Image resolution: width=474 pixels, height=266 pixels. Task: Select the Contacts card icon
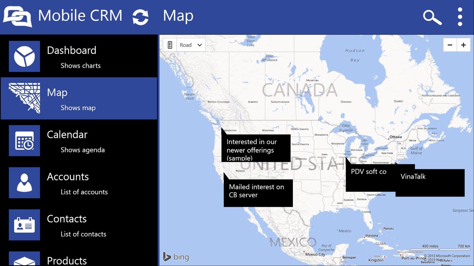tap(24, 225)
